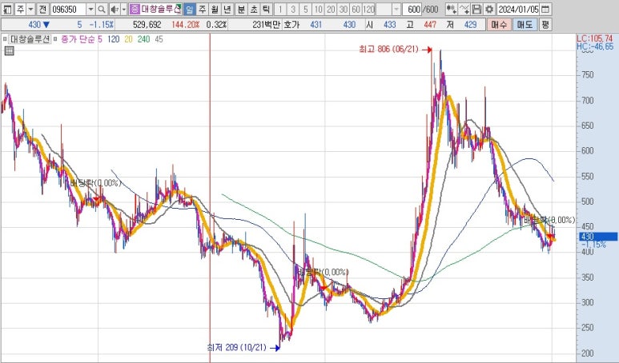Click the 대창솔루션 stock name box
This screenshot has height=363, width=619.
[x=161, y=9]
